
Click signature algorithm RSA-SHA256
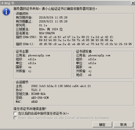(47, 33)
